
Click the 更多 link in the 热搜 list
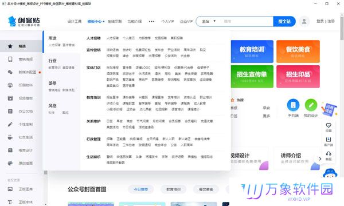(267, 116)
